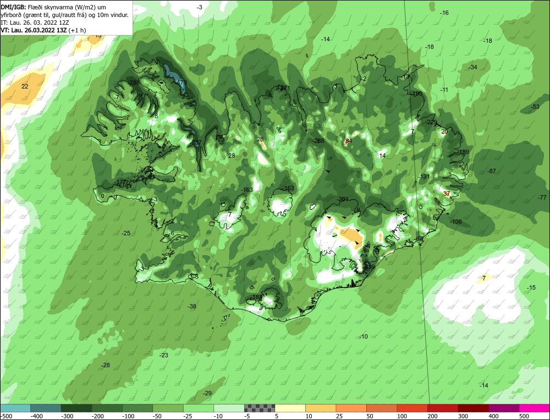This screenshot has width=550, height=420.
Task: Click the '-131' value in east Iceland
Action: tap(424, 176)
